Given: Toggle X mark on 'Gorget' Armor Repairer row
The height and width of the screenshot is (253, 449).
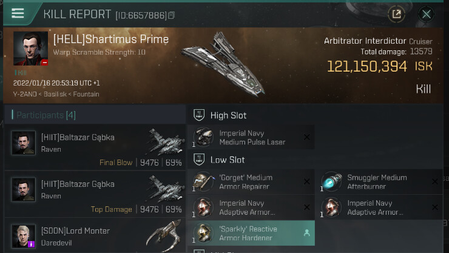Looking at the screenshot, I should click(306, 182).
